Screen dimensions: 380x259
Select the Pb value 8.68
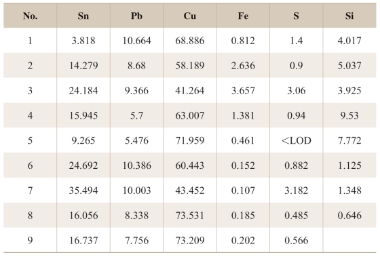[136, 66]
